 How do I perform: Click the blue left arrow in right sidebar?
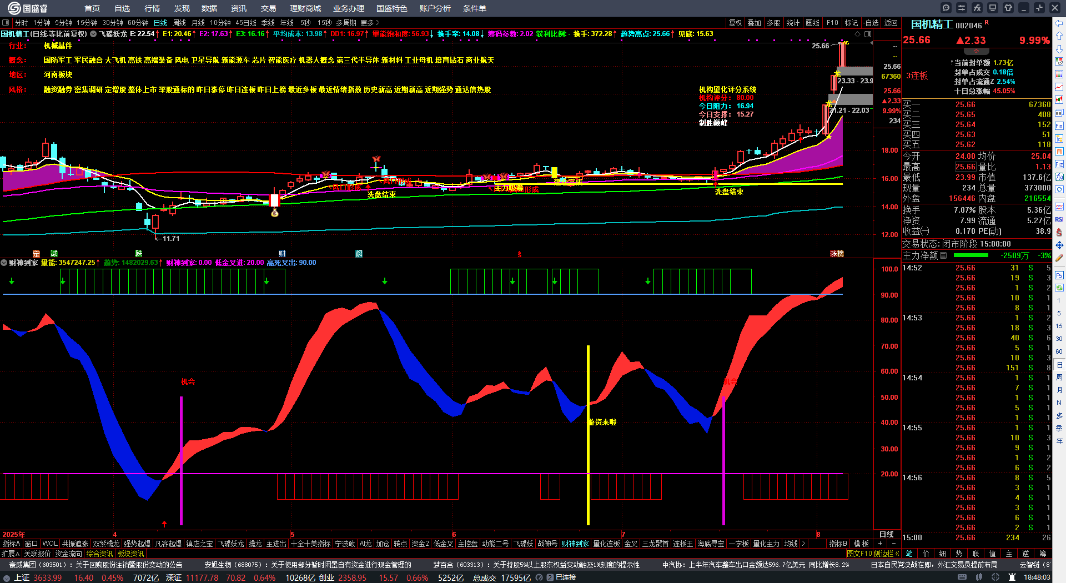click(x=1059, y=23)
